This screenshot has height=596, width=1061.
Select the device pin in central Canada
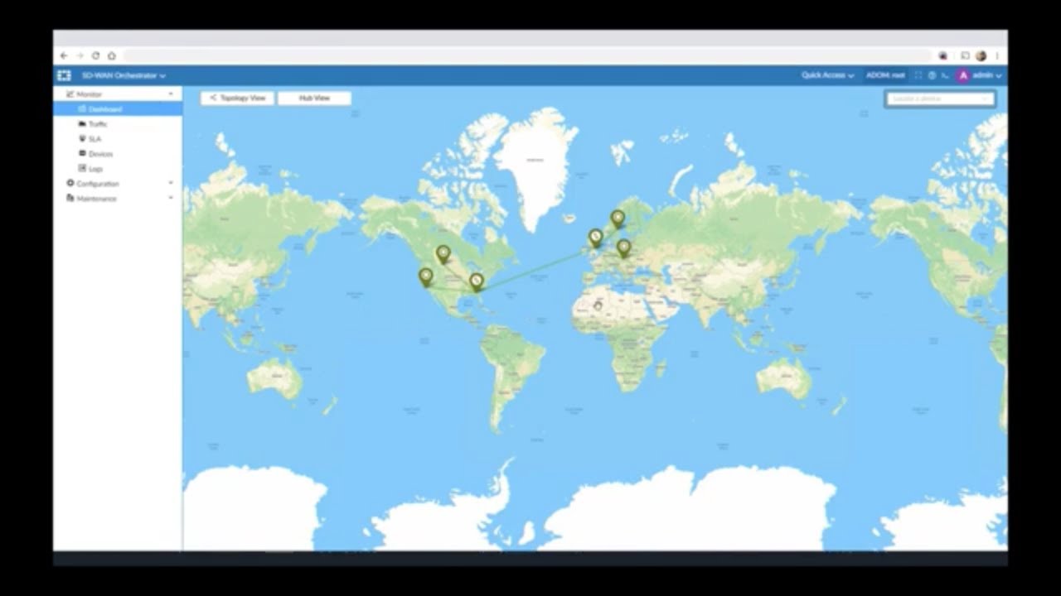(x=443, y=254)
